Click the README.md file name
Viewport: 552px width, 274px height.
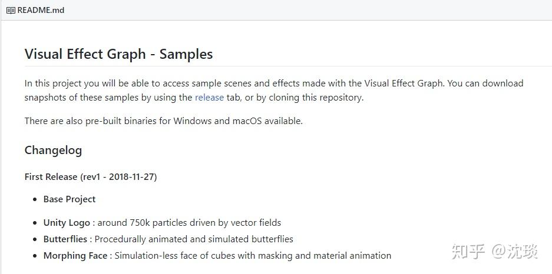coord(41,10)
